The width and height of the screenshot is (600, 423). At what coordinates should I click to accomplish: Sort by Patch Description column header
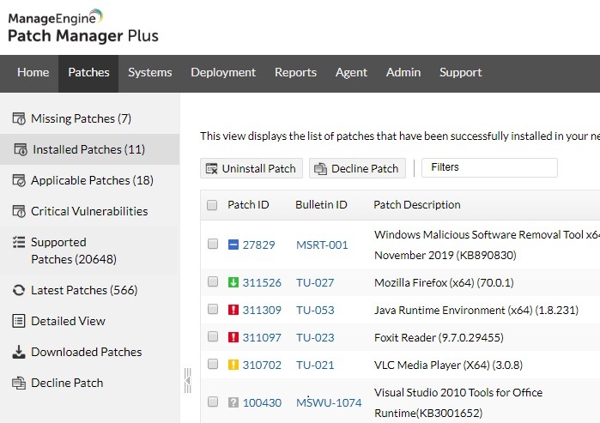(x=416, y=204)
